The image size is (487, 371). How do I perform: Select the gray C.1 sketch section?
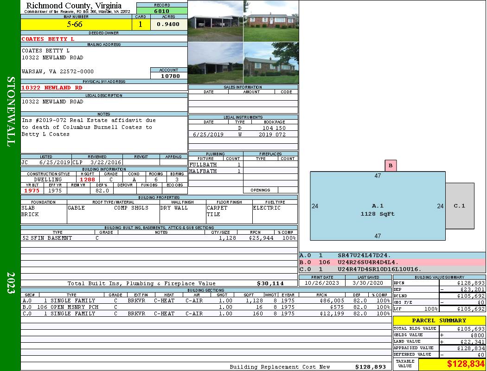(x=460, y=206)
